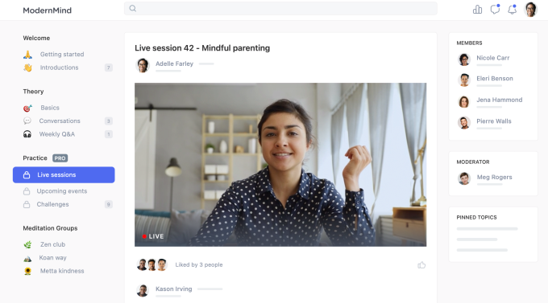The width and height of the screenshot is (548, 303).
Task: Click the headphones icon for Weekly Q&A
Action: tap(27, 134)
